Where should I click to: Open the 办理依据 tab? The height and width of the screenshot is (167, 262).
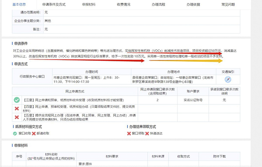point(193,4)
